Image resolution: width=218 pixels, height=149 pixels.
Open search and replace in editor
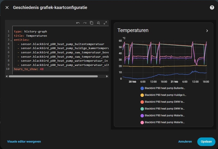tap(98, 23)
